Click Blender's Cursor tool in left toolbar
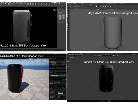Screen dimensions: 138x104 point(68,60)
